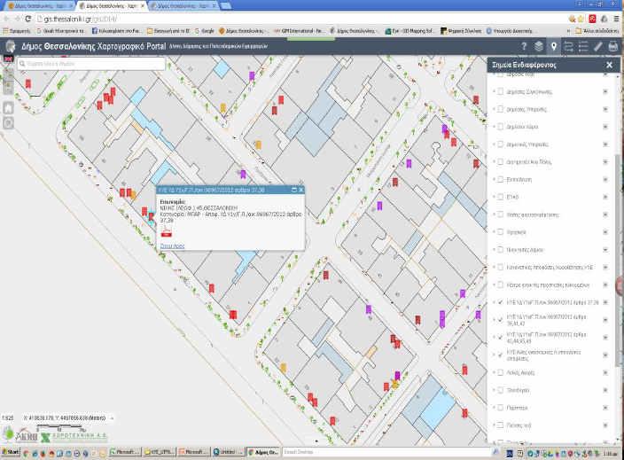
Task: Open the Google bookmark in bookmarks bar
Action: [x=204, y=31]
